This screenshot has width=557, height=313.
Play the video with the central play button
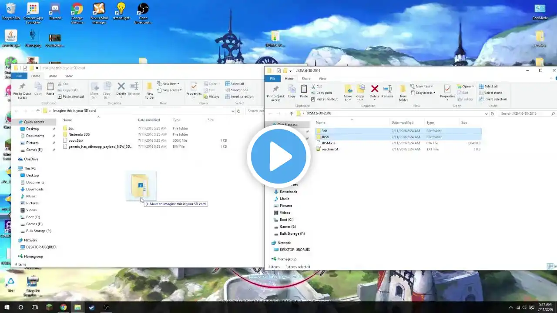tap(278, 156)
